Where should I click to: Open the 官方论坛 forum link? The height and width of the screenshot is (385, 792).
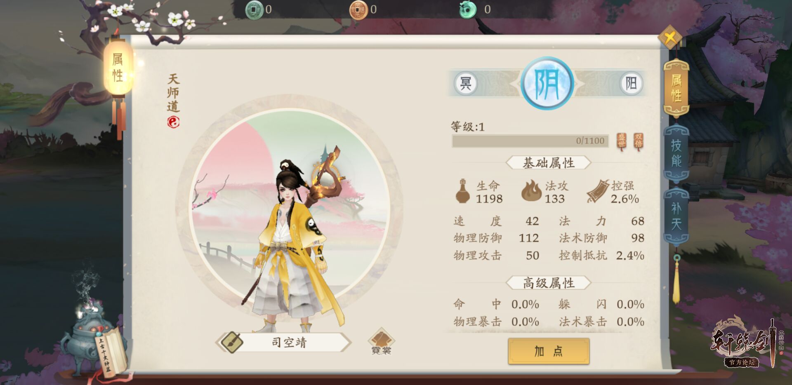741,362
